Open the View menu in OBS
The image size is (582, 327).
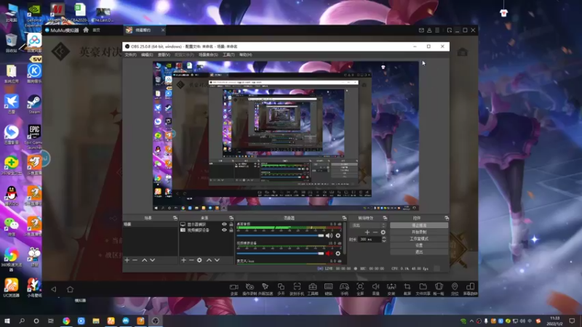click(164, 55)
